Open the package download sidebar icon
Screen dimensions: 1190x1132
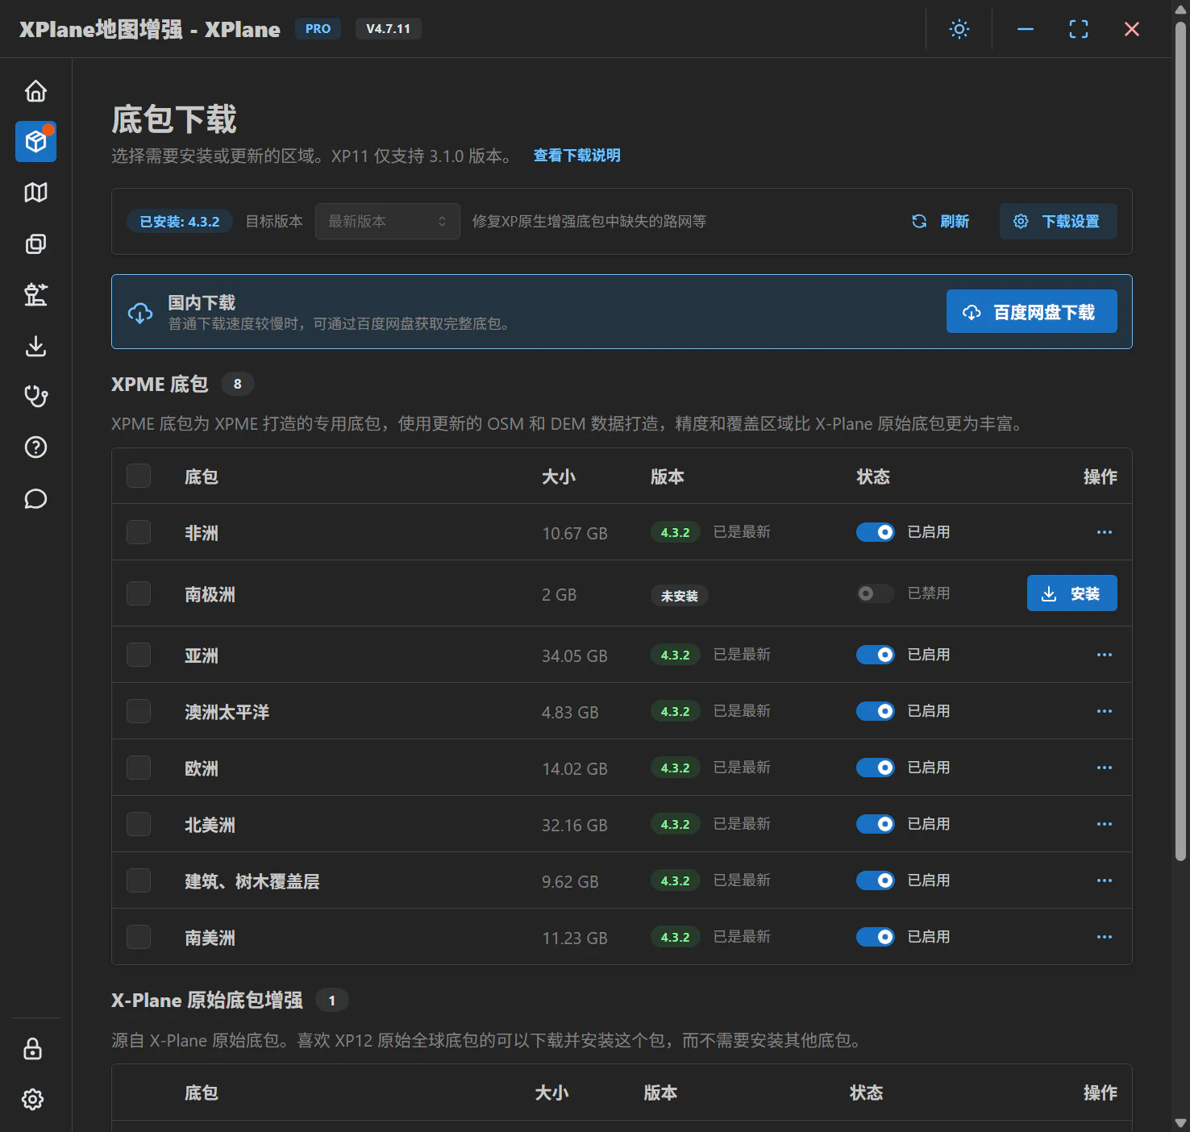coord(35,142)
